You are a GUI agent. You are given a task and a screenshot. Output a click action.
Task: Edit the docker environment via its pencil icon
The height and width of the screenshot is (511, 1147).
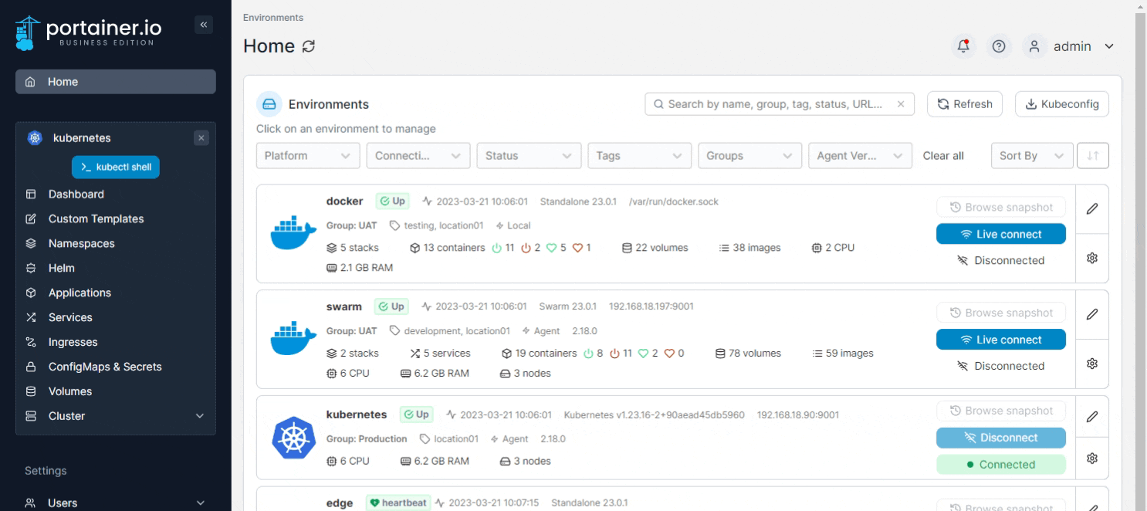[x=1092, y=208]
